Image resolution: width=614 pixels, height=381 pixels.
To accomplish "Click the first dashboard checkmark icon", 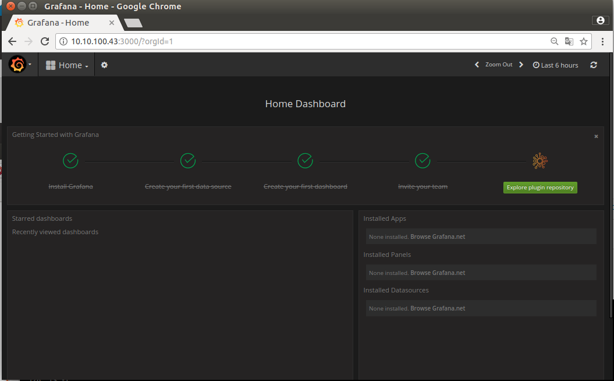I will pyautogui.click(x=306, y=161).
